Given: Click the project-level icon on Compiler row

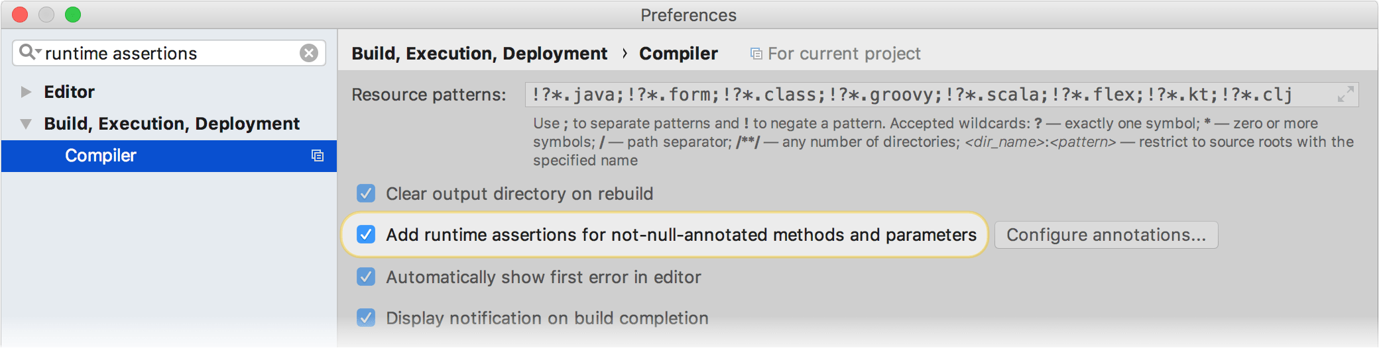Looking at the screenshot, I should 318,155.
